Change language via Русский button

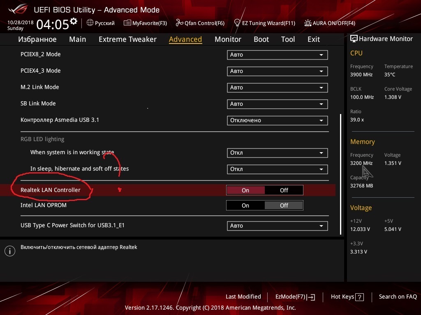click(101, 23)
